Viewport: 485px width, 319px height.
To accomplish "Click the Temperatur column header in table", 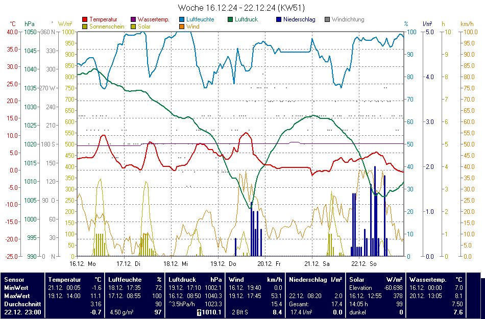I will [64, 279].
